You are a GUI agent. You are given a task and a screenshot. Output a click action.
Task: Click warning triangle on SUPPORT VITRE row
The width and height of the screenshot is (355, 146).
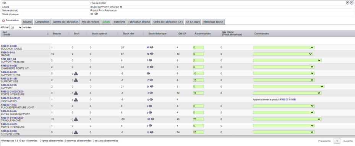pyautogui.click(x=76, y=73)
